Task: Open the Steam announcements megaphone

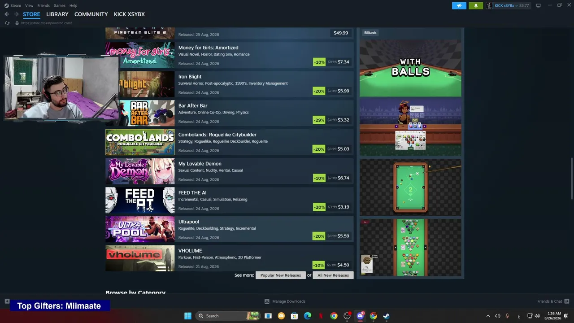Action: pos(459,5)
